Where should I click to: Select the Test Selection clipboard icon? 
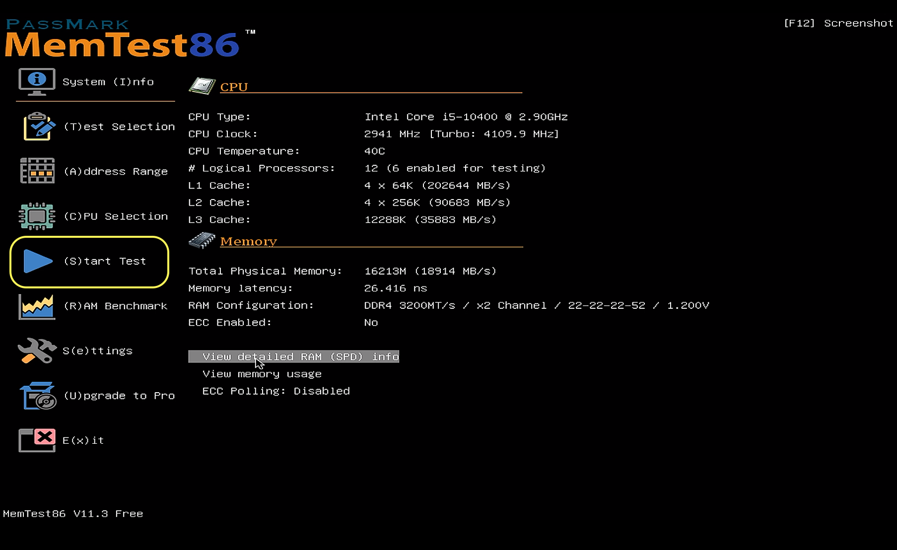[x=38, y=126]
